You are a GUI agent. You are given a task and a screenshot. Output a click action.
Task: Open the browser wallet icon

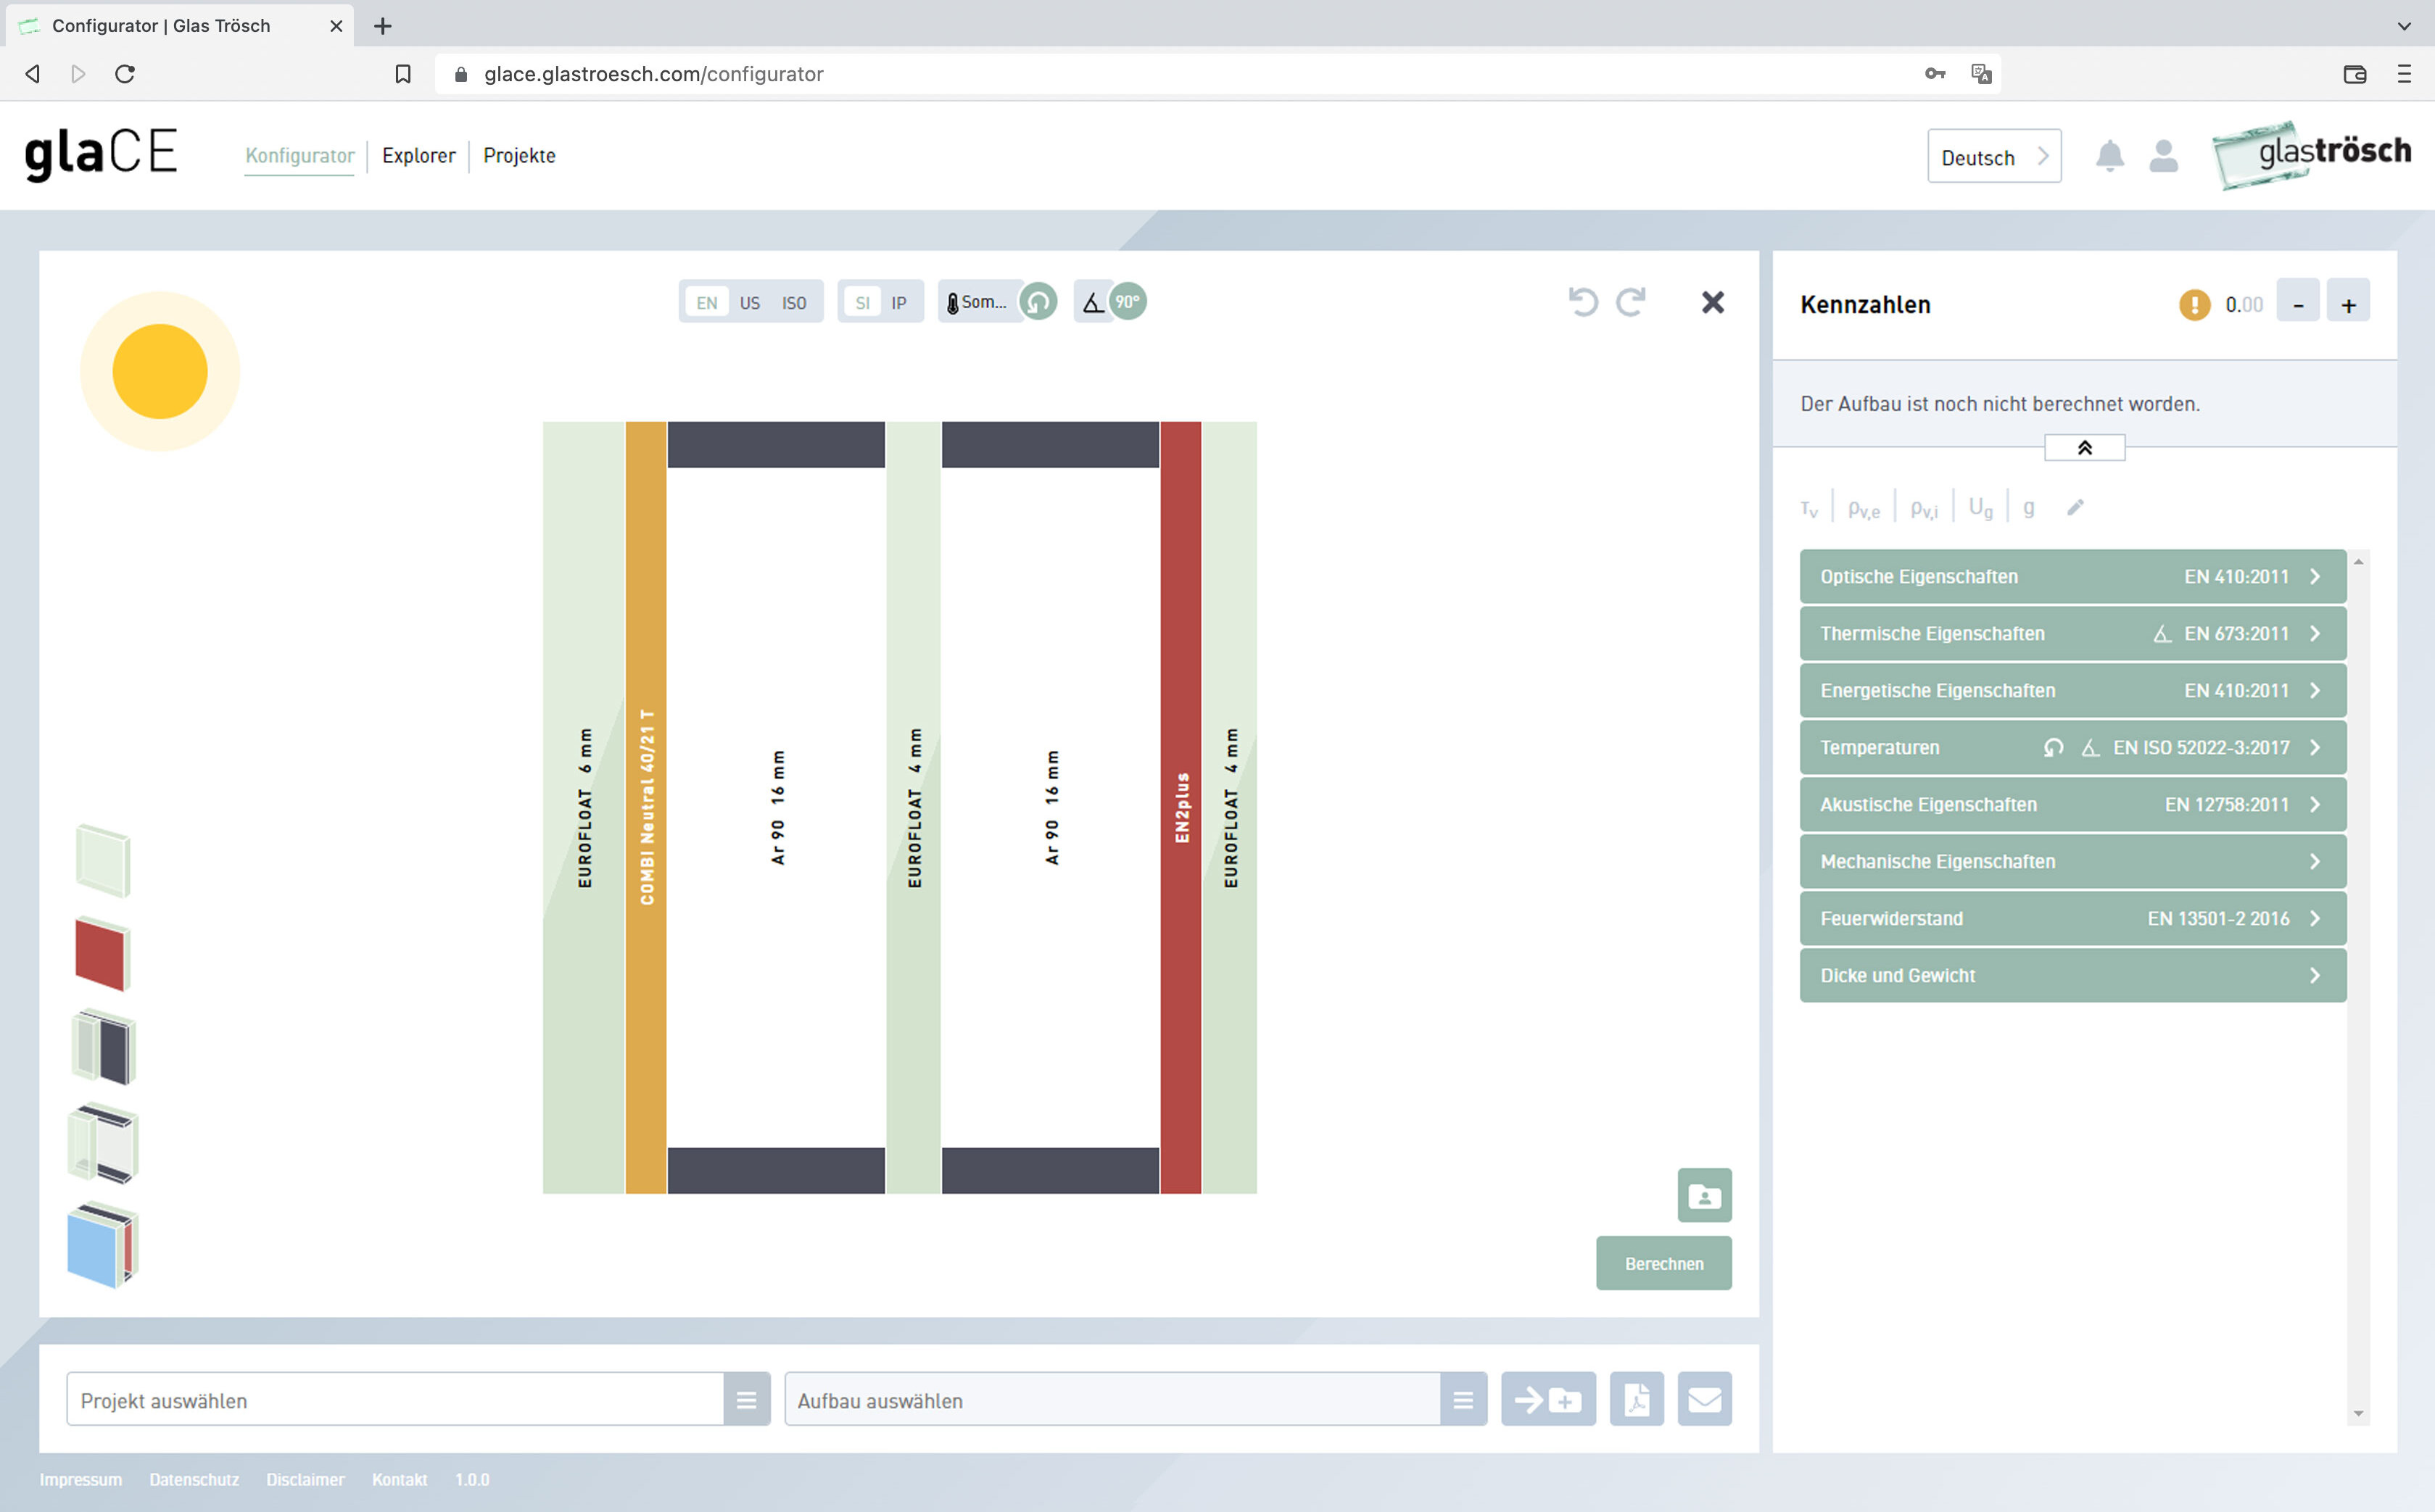(2355, 74)
